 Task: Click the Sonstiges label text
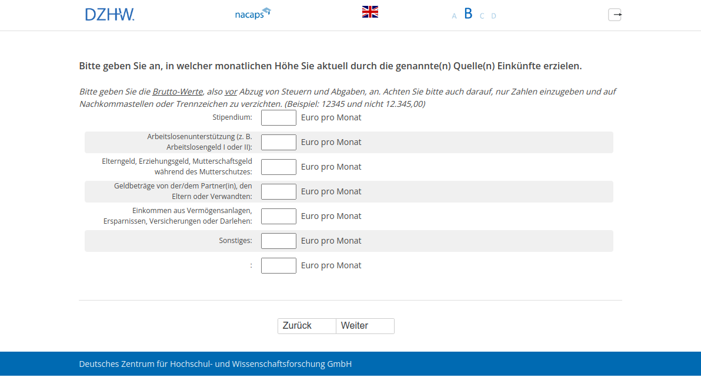pos(235,241)
